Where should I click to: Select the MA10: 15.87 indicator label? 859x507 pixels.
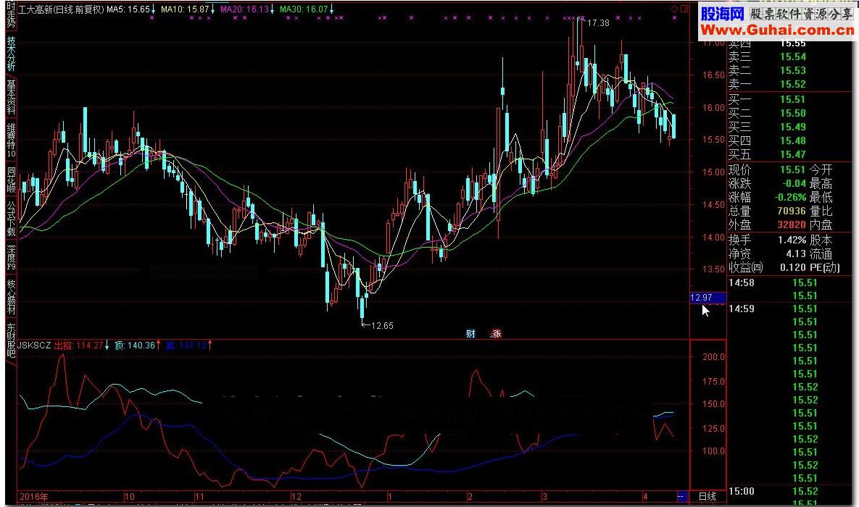click(187, 9)
